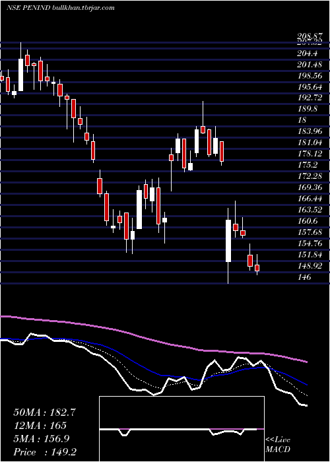Click the 50MA : 182.7 readout
This screenshot has height=462, width=330.
click(44, 412)
